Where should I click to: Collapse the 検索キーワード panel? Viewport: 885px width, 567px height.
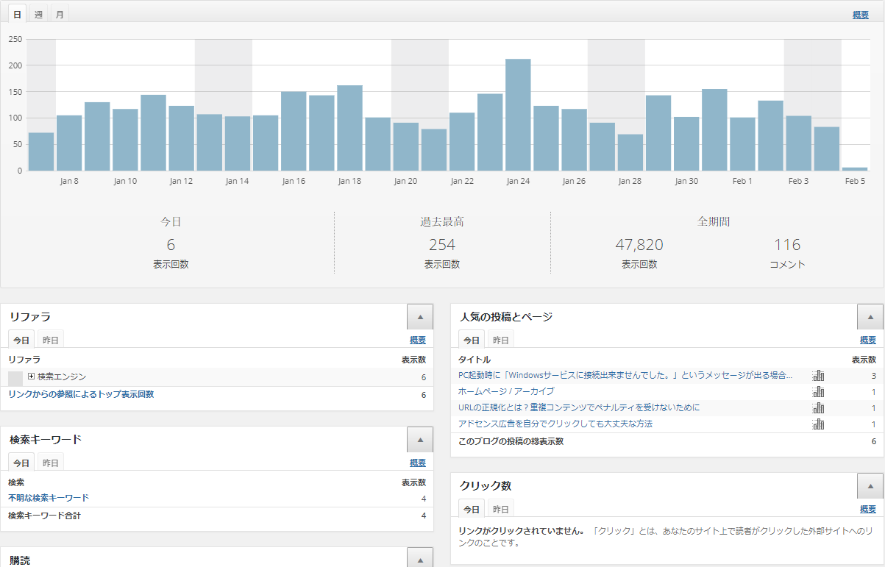(x=419, y=440)
